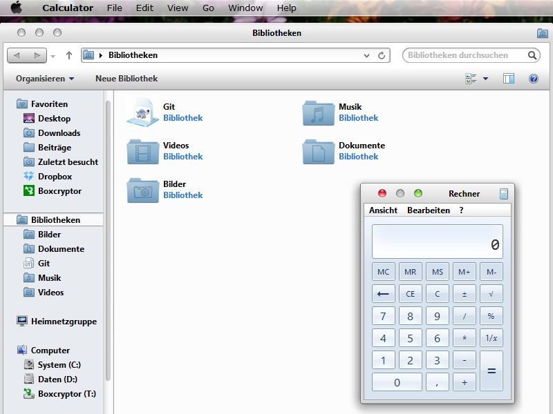
Task: Click the MC memory clear key
Action: pos(384,271)
